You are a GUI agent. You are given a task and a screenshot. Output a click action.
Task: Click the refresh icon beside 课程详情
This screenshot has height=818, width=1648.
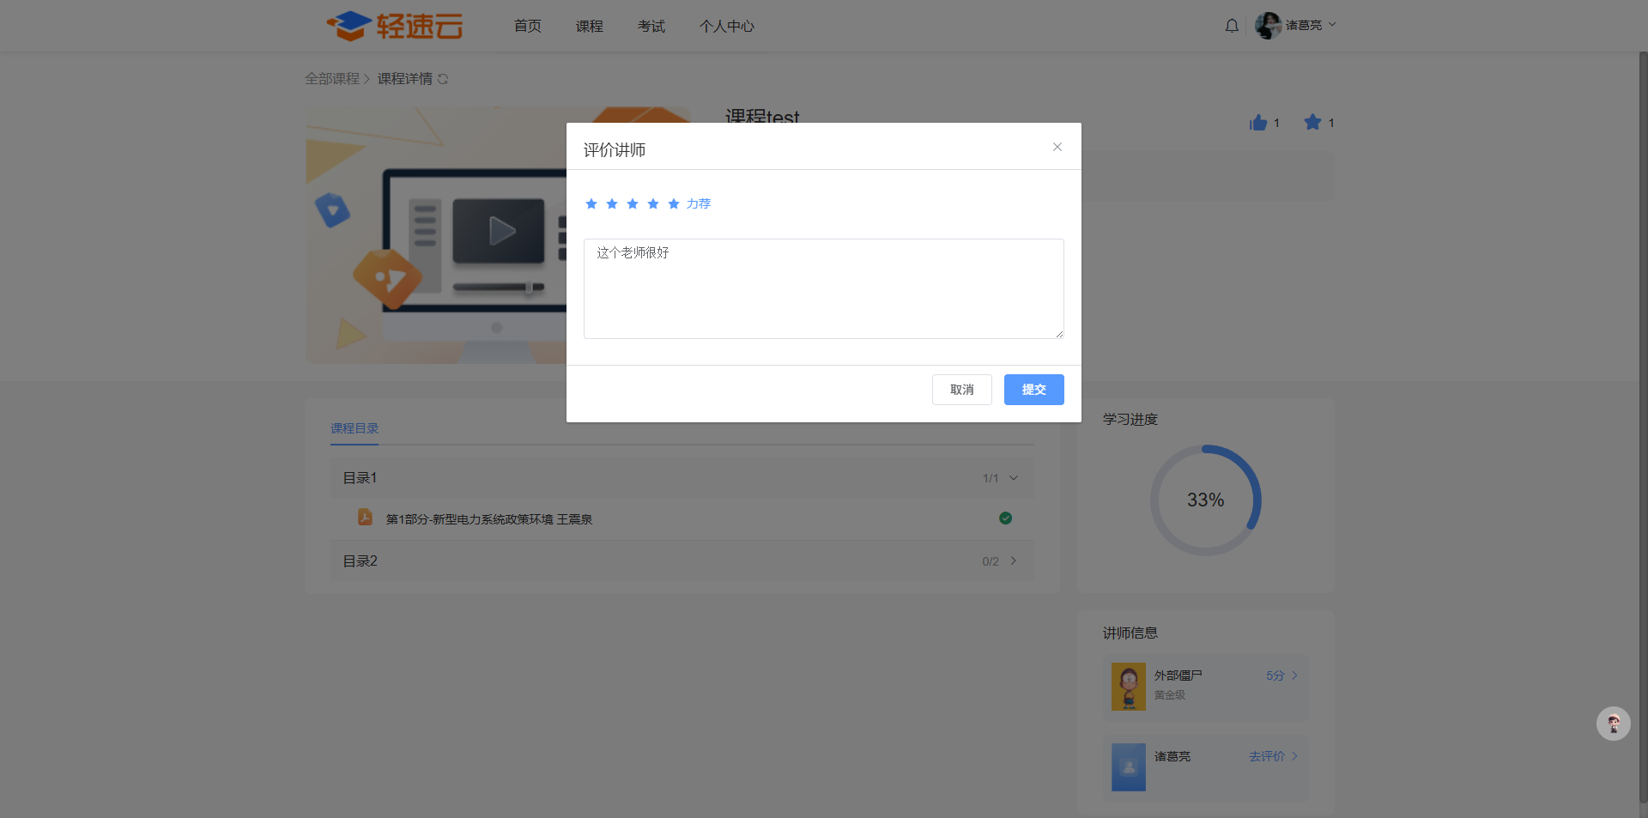pyautogui.click(x=443, y=79)
